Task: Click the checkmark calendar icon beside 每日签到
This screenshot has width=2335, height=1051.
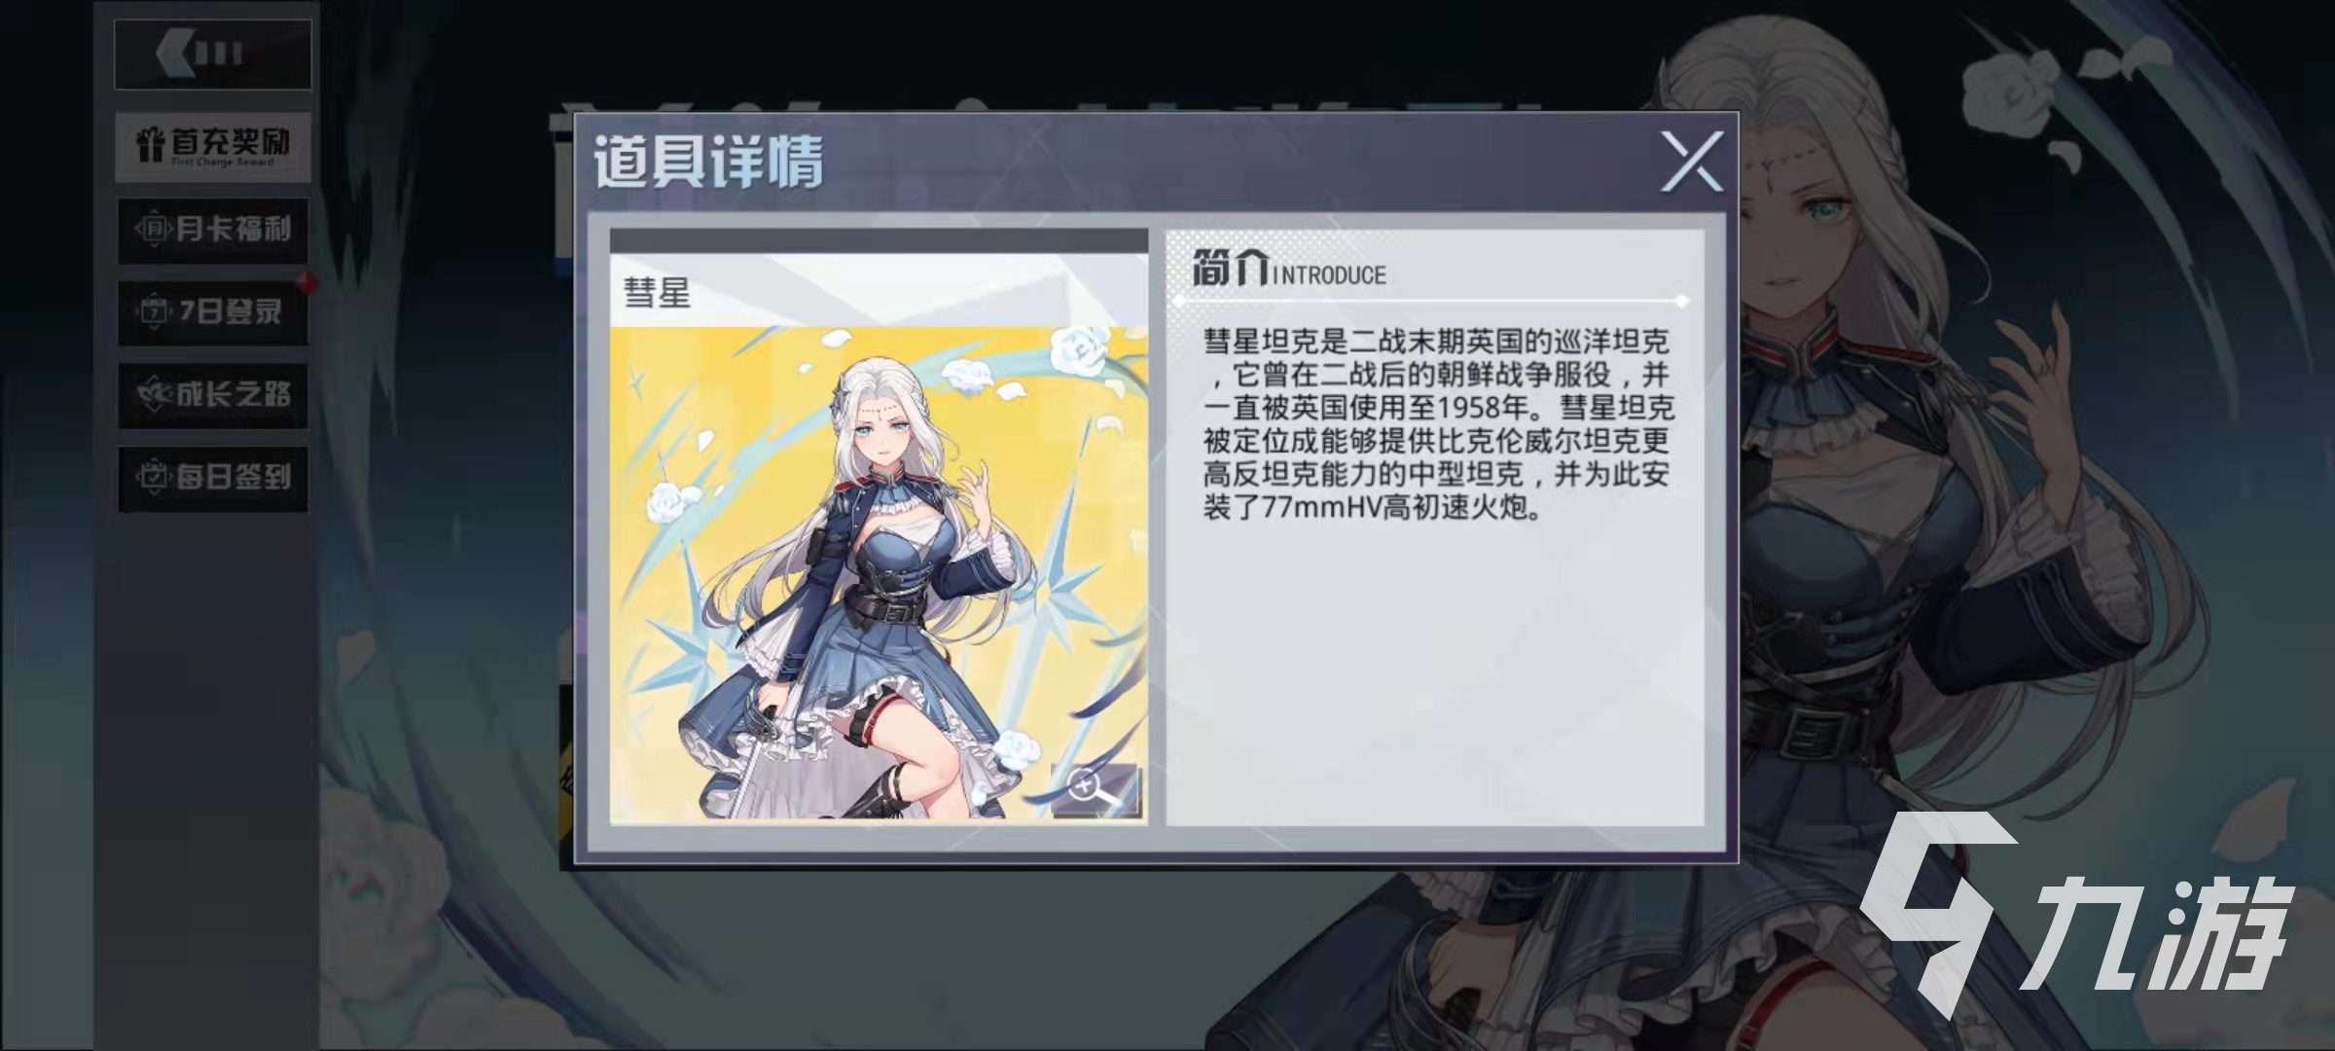Action: [x=154, y=478]
